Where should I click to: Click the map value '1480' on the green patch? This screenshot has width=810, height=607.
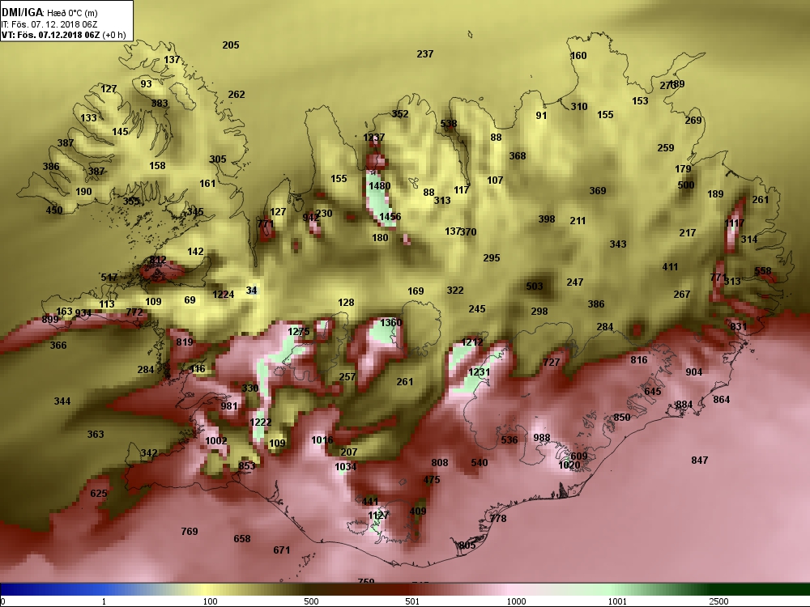(380, 186)
